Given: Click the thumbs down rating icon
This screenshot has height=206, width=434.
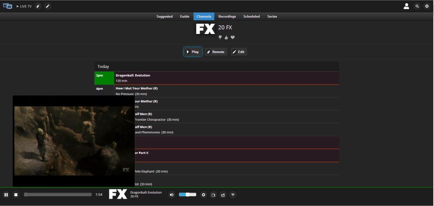Looking at the screenshot, I should (x=220, y=37).
